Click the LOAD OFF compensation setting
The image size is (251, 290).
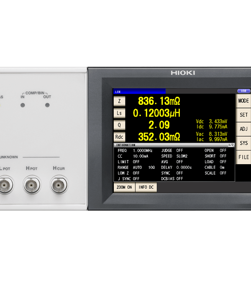pyautogui.click(x=215, y=162)
